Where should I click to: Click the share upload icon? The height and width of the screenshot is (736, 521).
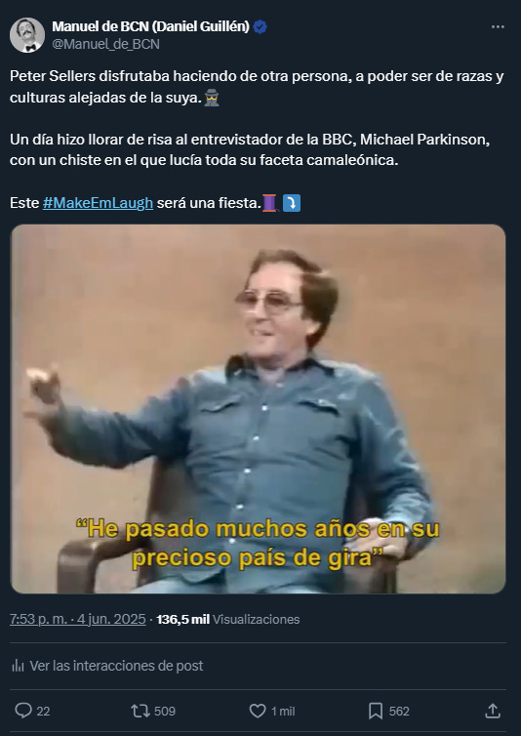(493, 711)
